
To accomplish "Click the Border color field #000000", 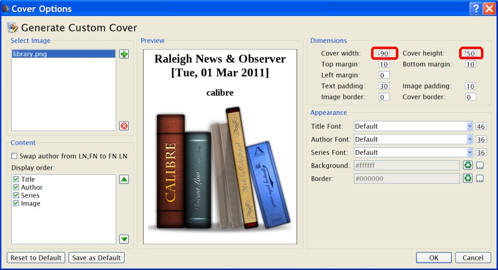I will (x=407, y=178).
